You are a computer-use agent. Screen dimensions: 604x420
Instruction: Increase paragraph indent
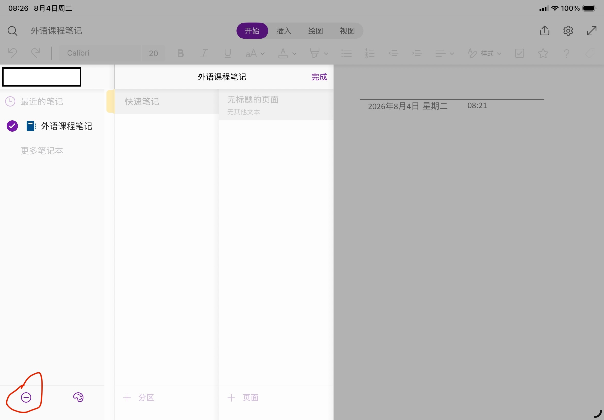click(x=417, y=54)
